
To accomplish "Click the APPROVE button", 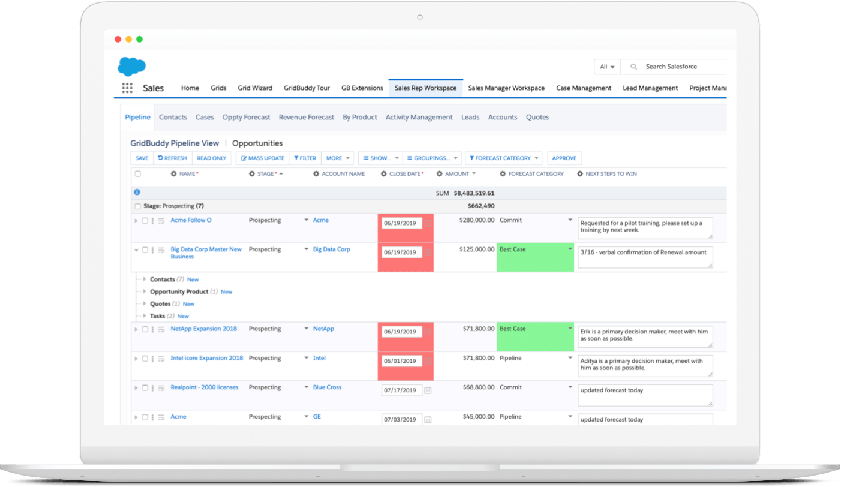I will point(564,158).
